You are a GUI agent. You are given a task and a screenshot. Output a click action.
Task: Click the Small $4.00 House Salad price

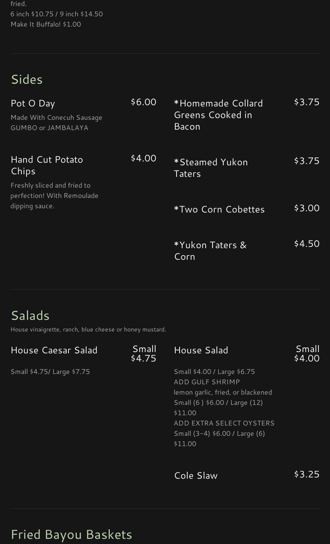click(307, 354)
